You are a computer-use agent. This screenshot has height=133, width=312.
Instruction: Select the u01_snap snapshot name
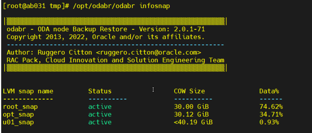coord(18,122)
